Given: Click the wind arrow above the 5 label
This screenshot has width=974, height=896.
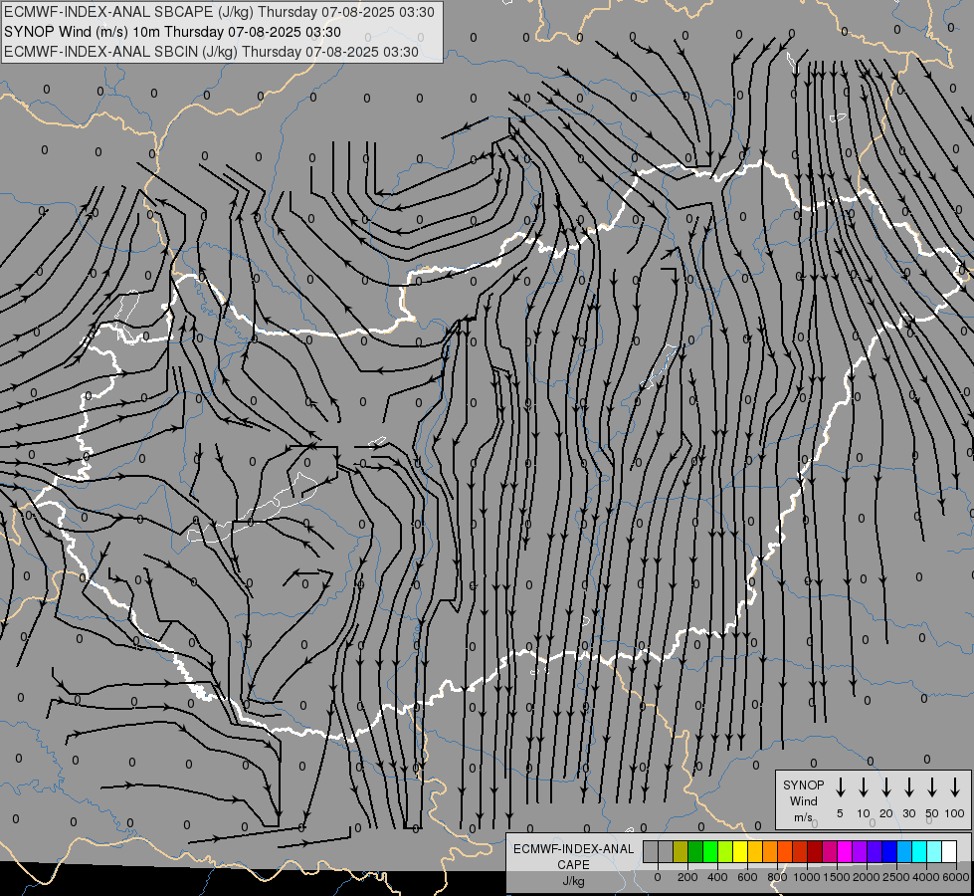Looking at the screenshot, I should point(841,787).
